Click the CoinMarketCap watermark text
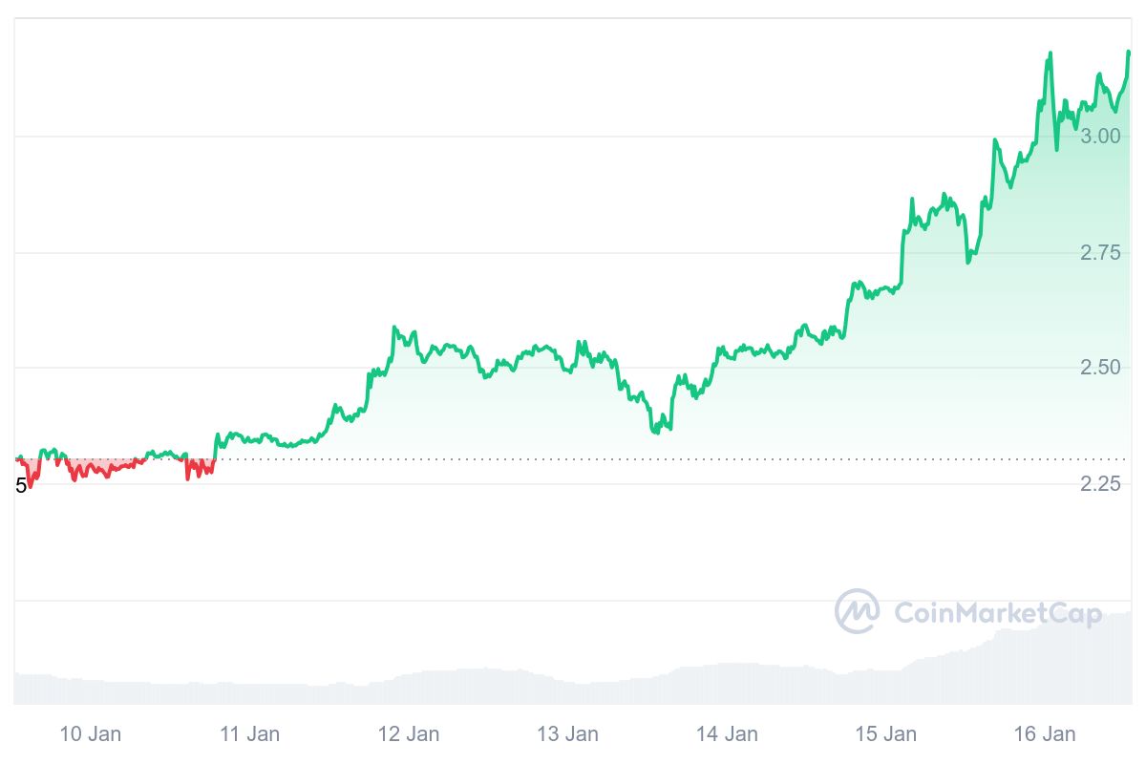 tap(997, 613)
